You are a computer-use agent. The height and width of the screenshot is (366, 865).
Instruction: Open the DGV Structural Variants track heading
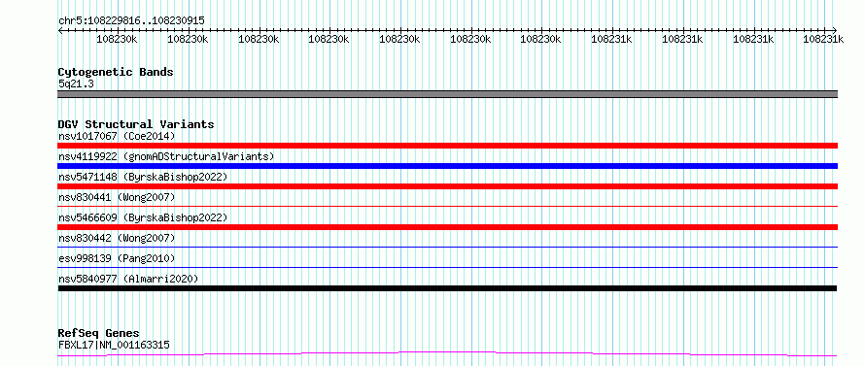(x=136, y=124)
